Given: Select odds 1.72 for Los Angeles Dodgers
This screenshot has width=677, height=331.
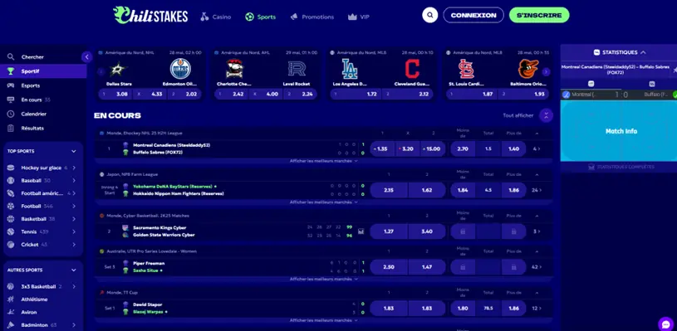Looking at the screenshot, I should click(x=356, y=94).
